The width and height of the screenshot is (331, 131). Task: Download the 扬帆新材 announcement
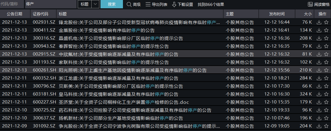319,118
